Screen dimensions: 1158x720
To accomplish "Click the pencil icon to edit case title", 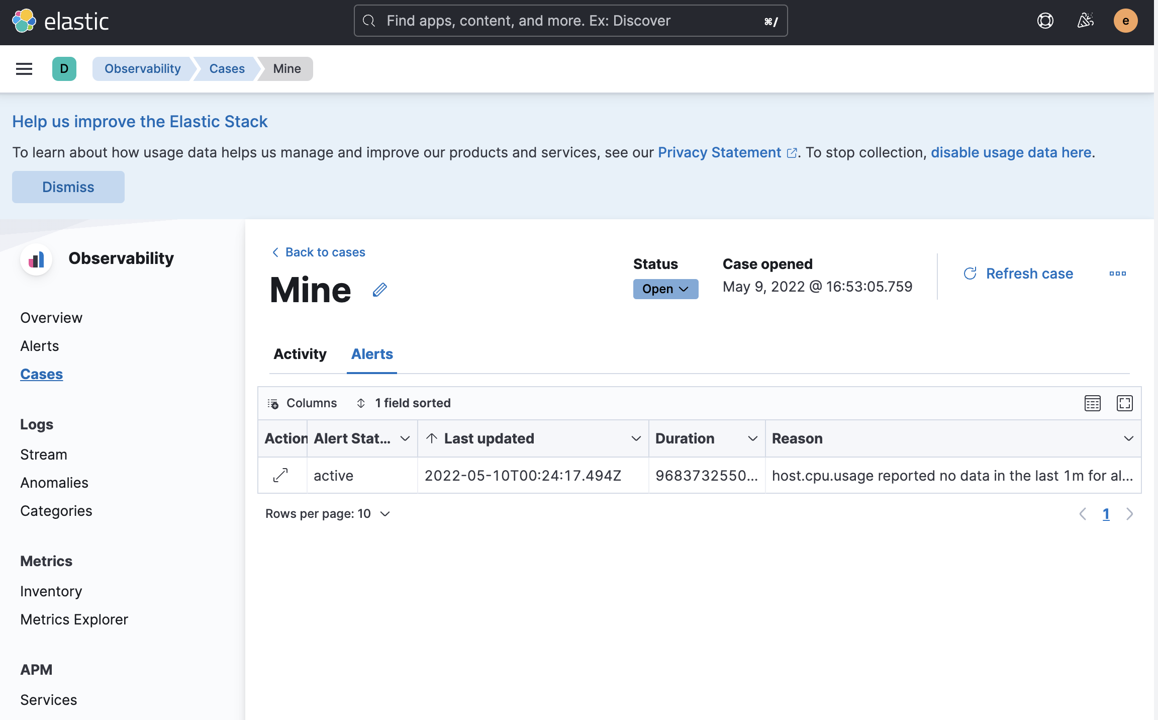I will tap(380, 290).
